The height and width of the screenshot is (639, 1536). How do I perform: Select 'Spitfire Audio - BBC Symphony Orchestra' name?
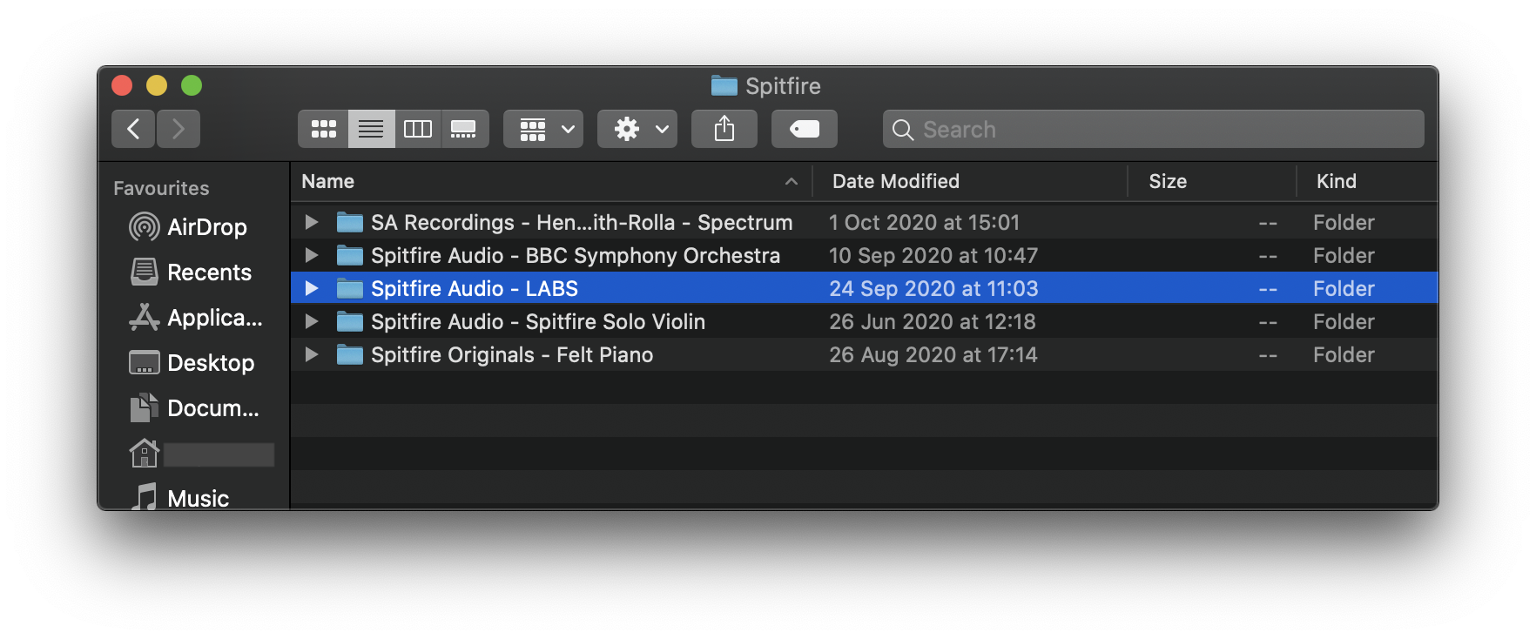(x=576, y=256)
